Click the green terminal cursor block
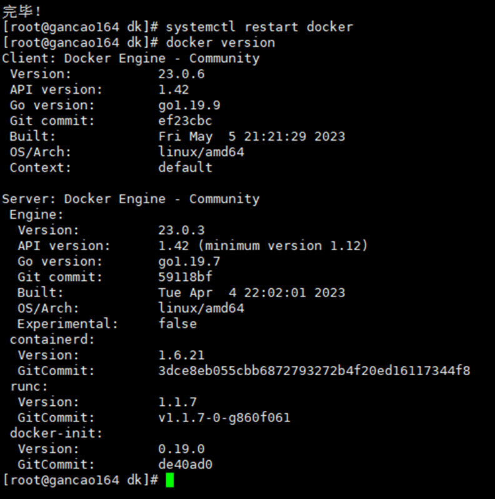This screenshot has width=495, height=499. [x=170, y=480]
